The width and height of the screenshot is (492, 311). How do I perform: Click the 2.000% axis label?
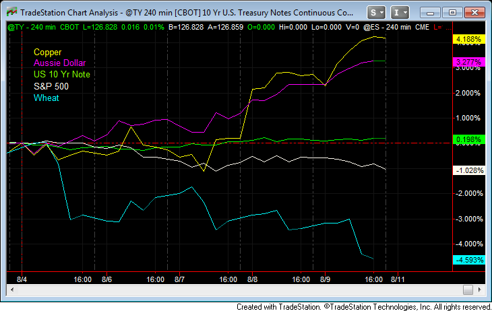point(468,93)
